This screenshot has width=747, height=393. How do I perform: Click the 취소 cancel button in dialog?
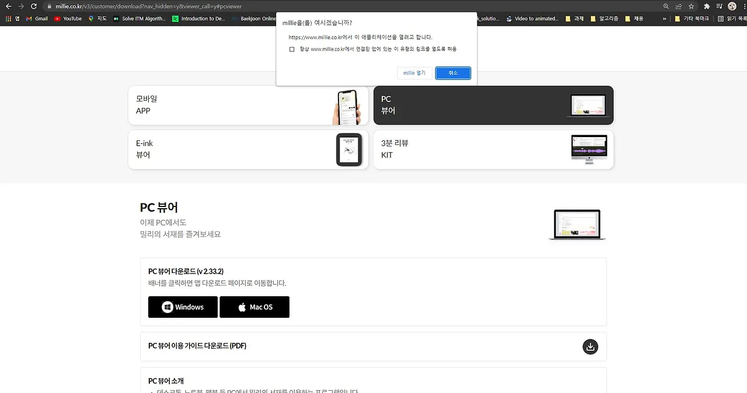pyautogui.click(x=453, y=73)
